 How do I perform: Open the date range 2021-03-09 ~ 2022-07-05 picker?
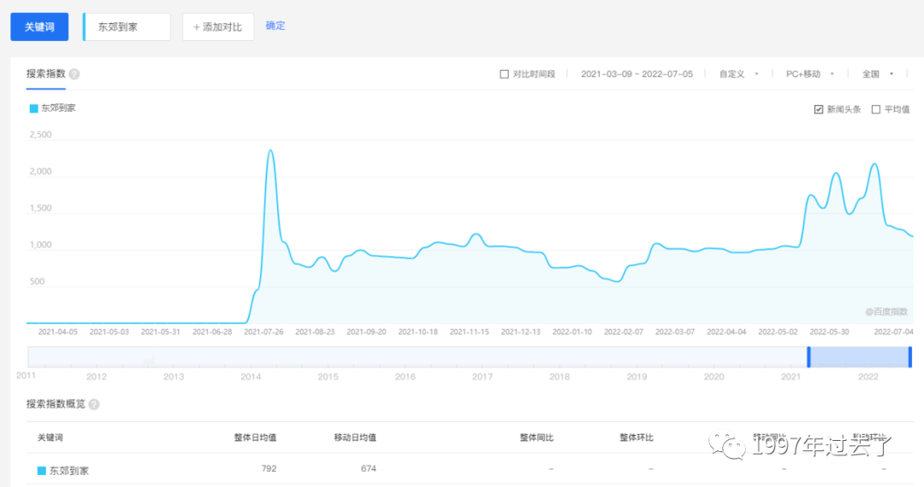[637, 74]
